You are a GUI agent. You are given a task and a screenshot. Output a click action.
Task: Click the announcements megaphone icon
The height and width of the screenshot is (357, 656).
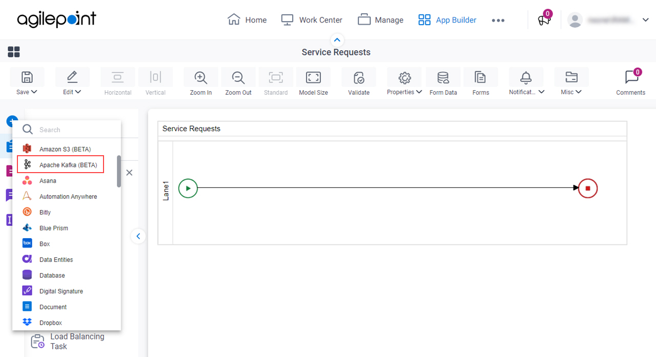[x=543, y=20]
